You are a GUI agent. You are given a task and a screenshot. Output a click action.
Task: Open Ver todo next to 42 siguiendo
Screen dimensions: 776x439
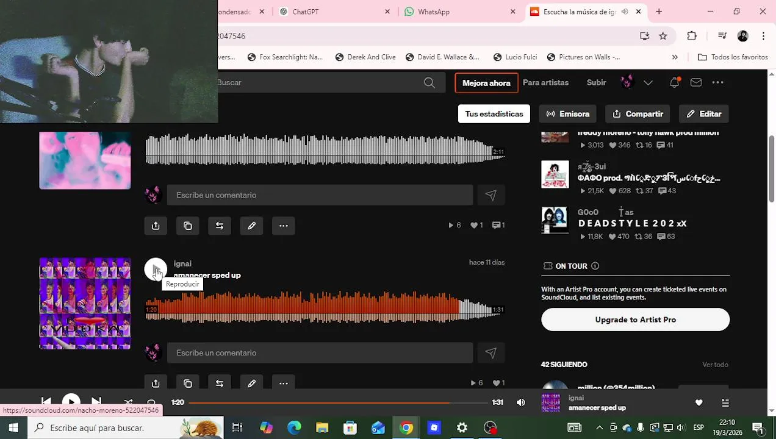point(715,365)
